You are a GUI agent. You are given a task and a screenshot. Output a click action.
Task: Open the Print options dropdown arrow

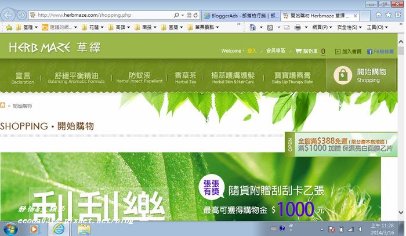(306, 27)
